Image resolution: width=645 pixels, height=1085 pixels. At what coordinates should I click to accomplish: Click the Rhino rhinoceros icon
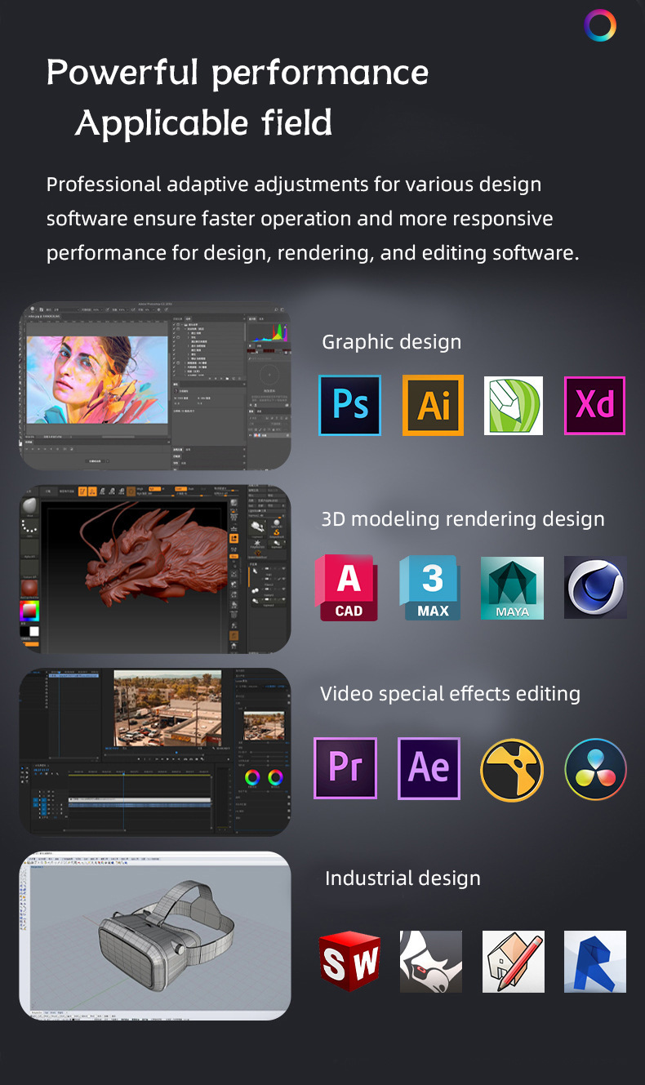430,962
